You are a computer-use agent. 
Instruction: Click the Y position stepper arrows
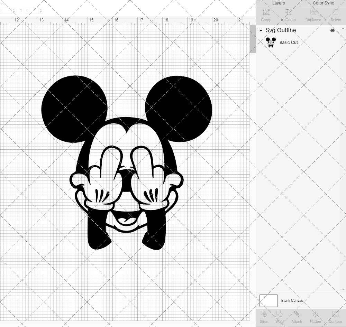pyautogui.click(x=41, y=10)
